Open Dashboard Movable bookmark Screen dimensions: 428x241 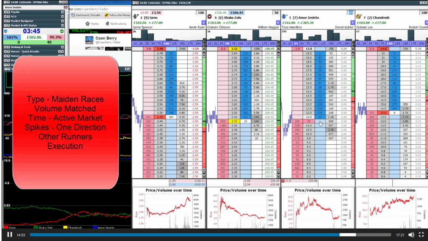click(86, 15)
